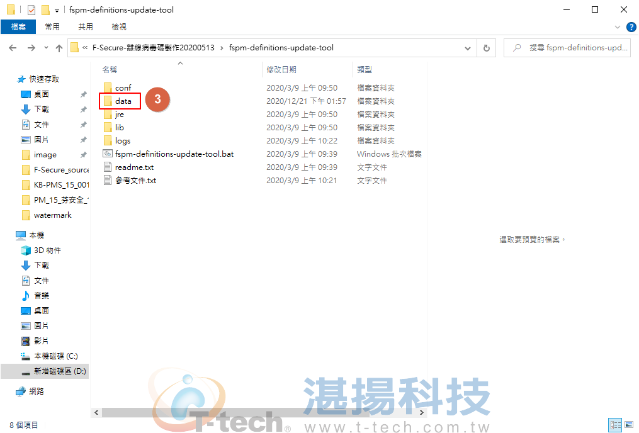
Task: Switch to details view icon in status bar
Action: pos(615,425)
